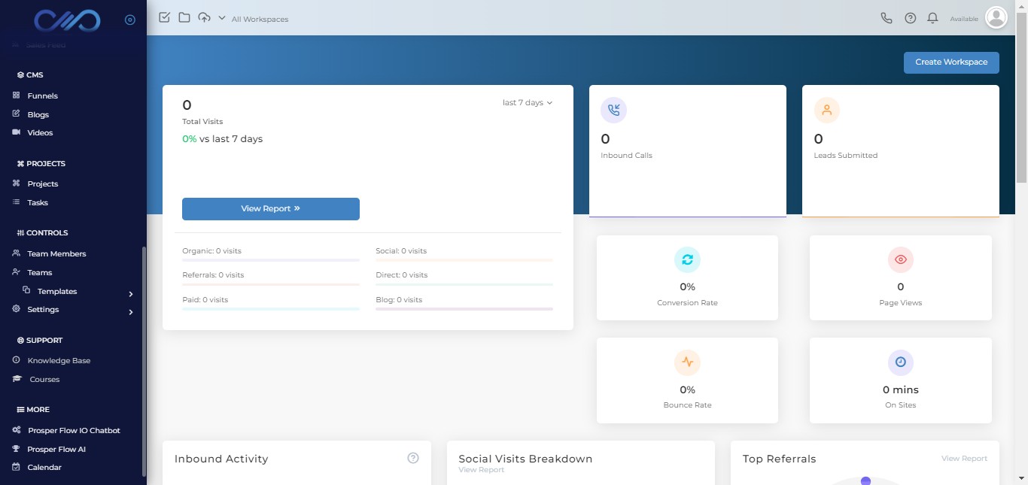The image size is (1028, 485).
Task: Click the cloud upload icon in toolbar
Action: point(203,17)
